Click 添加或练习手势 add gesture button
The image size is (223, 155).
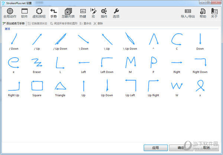14,23
